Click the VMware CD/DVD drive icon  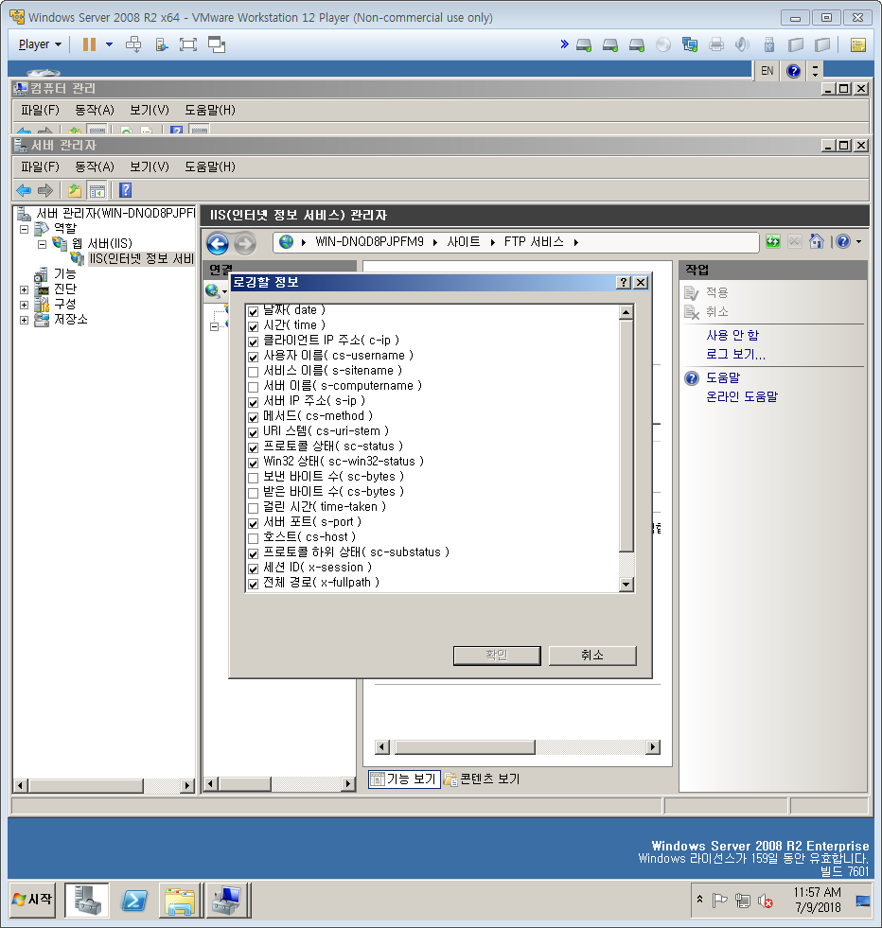point(663,44)
